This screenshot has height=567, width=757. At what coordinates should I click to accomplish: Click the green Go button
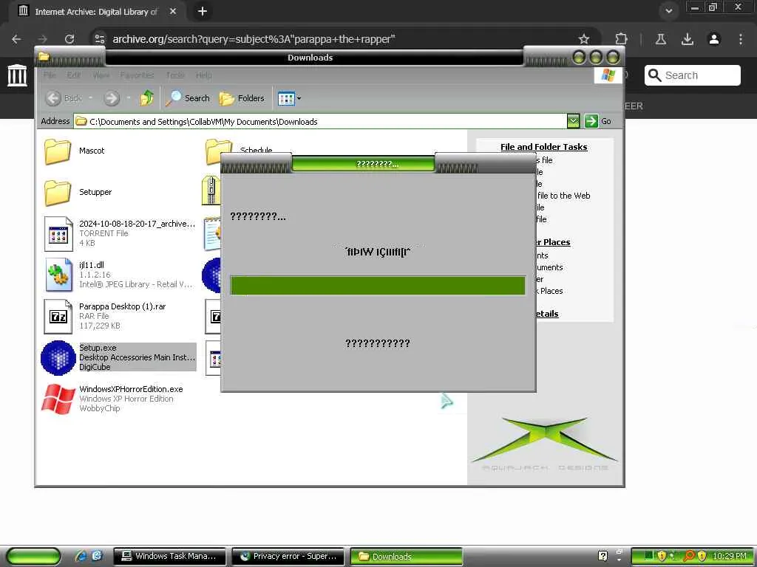point(597,122)
